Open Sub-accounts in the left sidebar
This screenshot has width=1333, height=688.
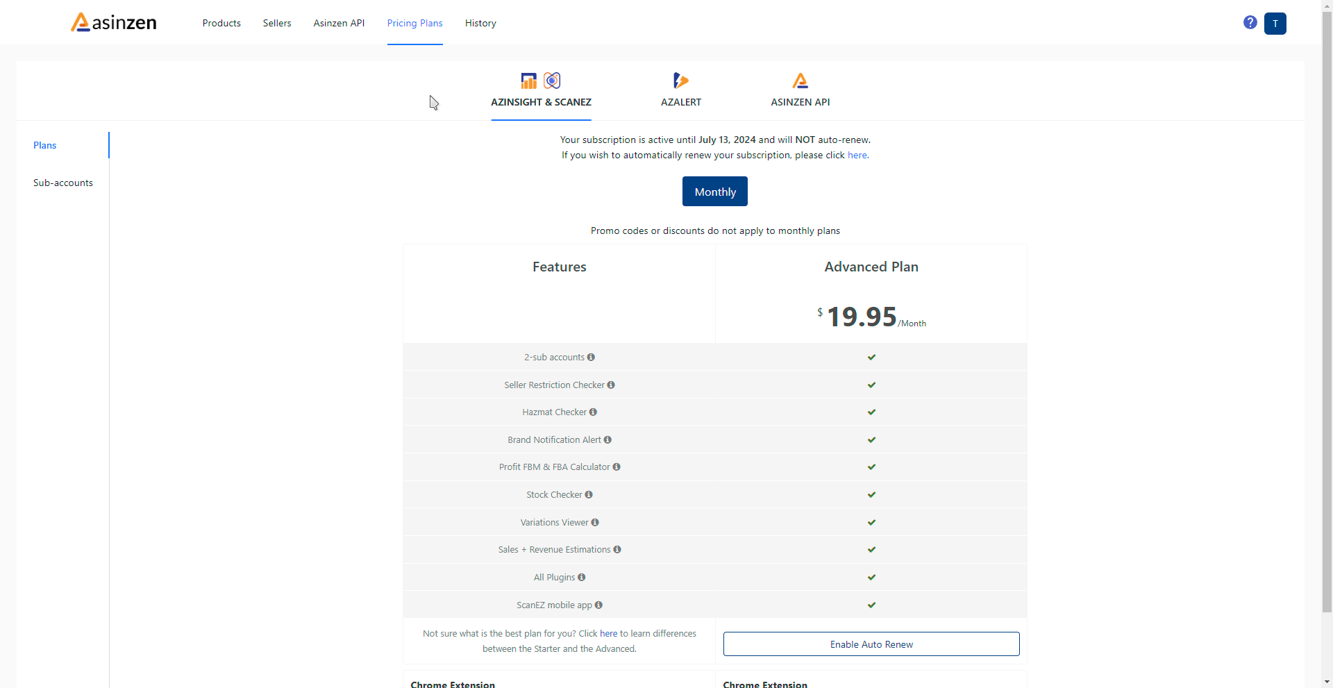[63, 183]
